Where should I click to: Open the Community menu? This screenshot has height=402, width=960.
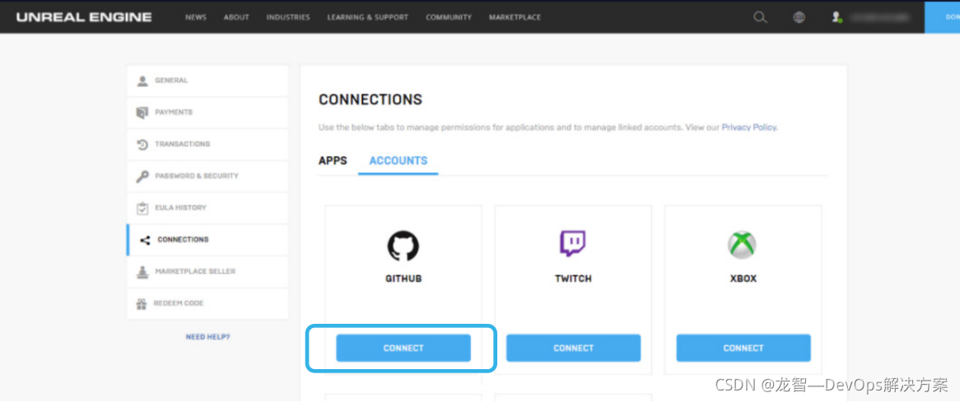(449, 17)
